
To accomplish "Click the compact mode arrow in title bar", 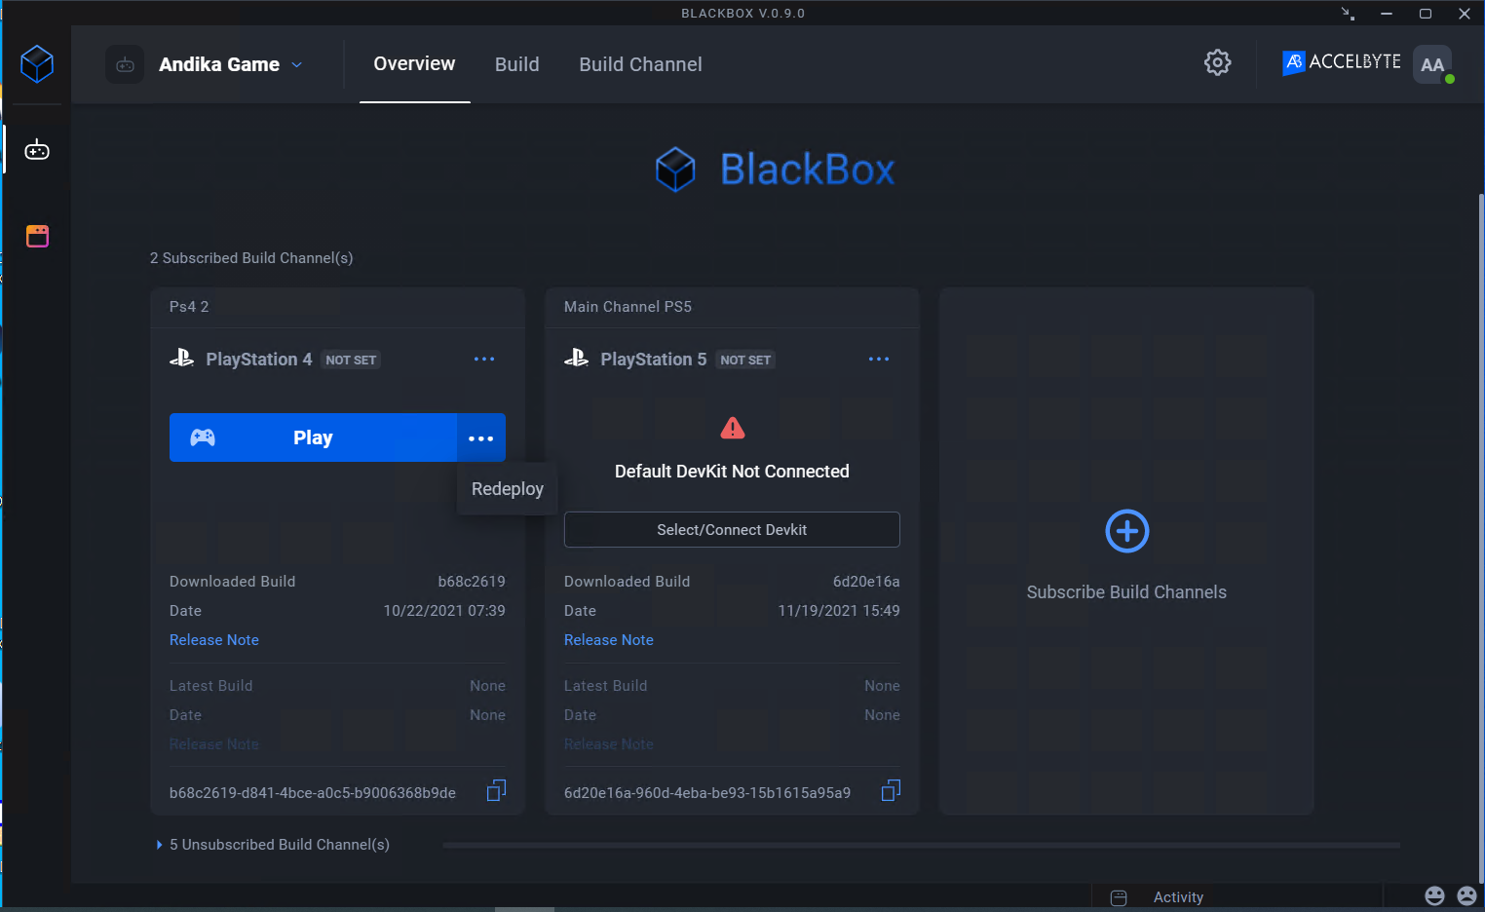I will coord(1348,14).
